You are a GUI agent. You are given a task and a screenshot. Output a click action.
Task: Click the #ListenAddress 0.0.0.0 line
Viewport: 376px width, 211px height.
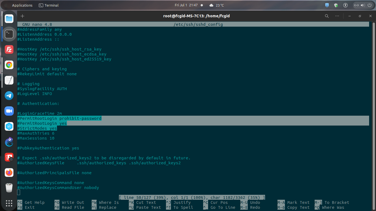[45, 34]
